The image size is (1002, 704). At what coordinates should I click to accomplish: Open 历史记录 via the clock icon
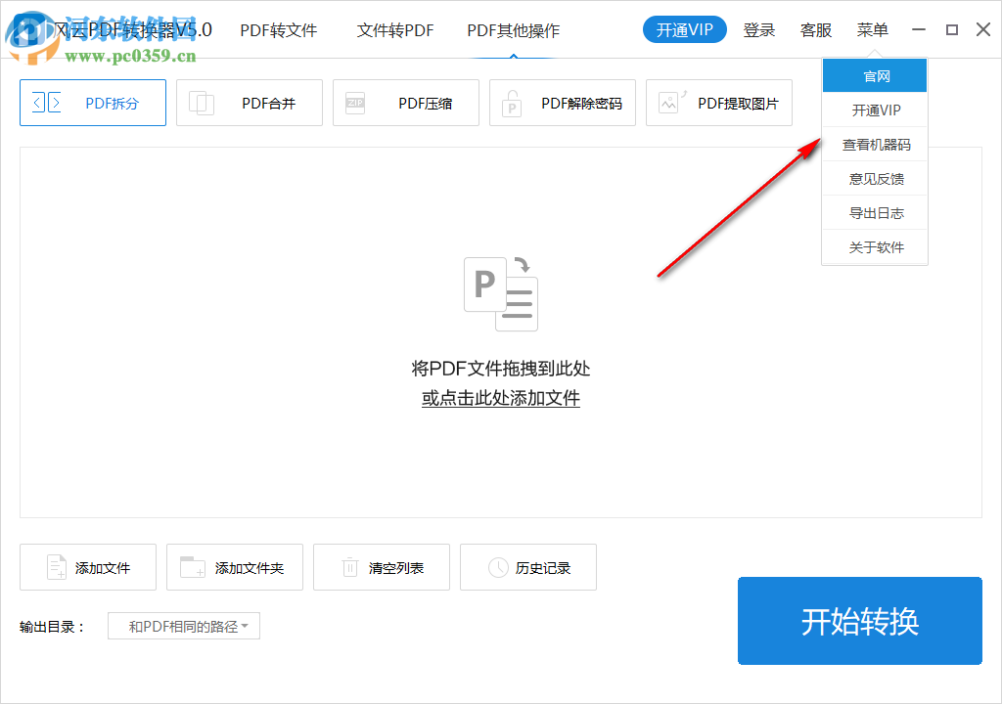click(x=496, y=567)
